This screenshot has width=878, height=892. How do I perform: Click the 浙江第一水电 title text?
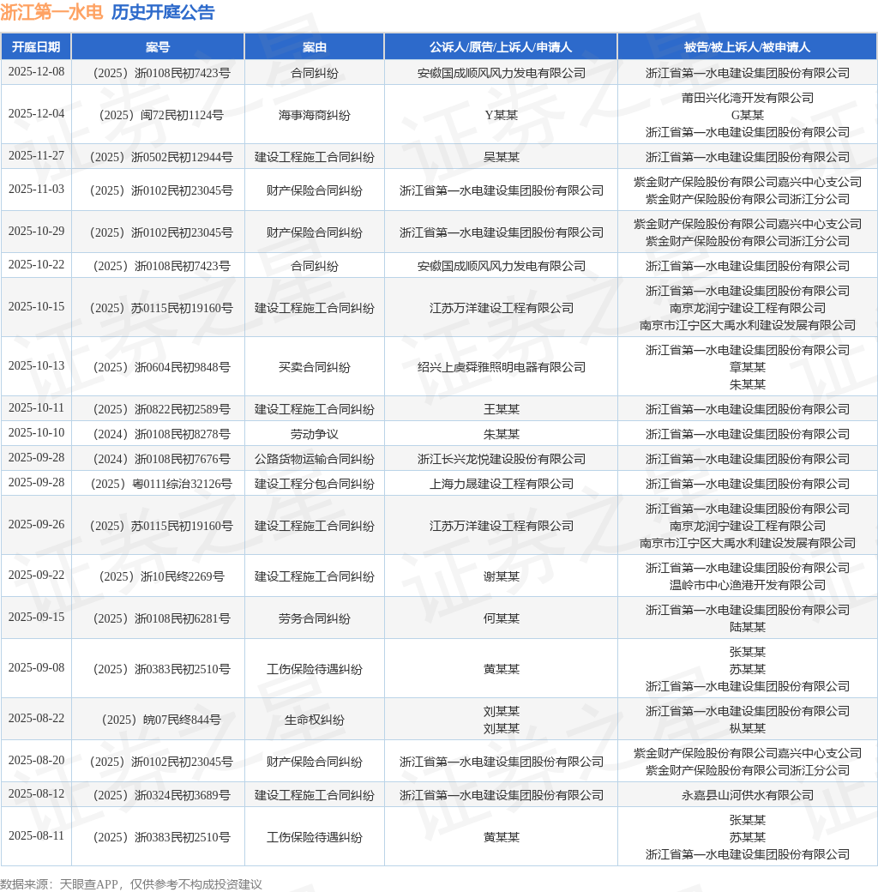click(51, 12)
